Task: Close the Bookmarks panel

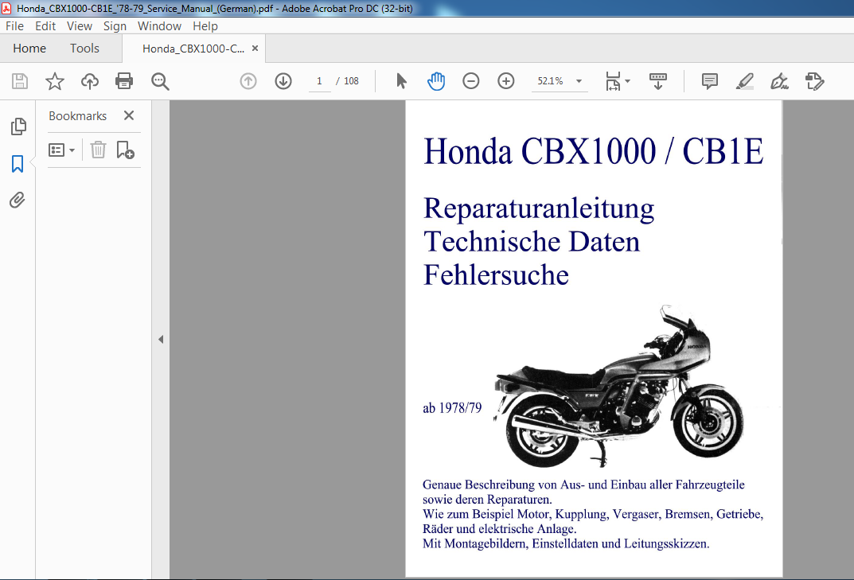Action: 128,115
